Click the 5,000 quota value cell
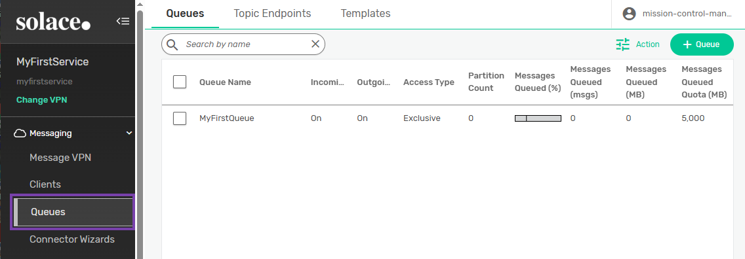 click(693, 118)
